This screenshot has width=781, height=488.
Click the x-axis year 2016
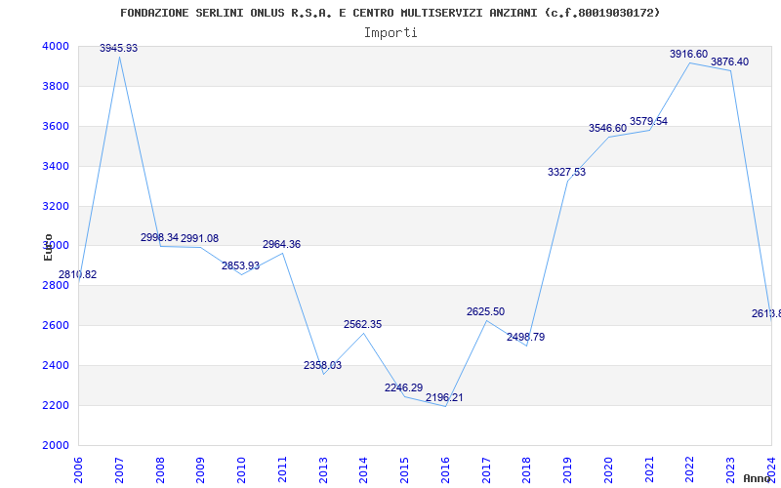(x=445, y=470)
